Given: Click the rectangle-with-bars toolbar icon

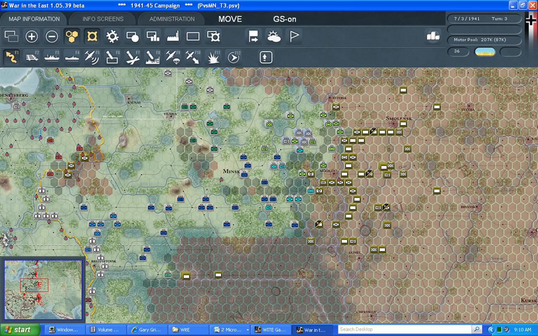Looking at the screenshot, I should (153, 36).
